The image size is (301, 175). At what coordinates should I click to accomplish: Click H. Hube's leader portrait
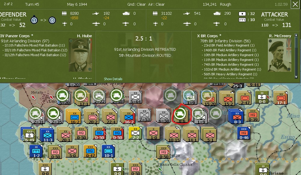click(80, 55)
